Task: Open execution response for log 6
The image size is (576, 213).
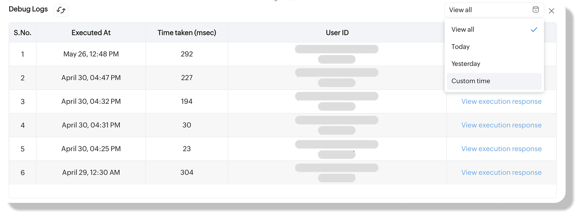Action: tap(501, 172)
